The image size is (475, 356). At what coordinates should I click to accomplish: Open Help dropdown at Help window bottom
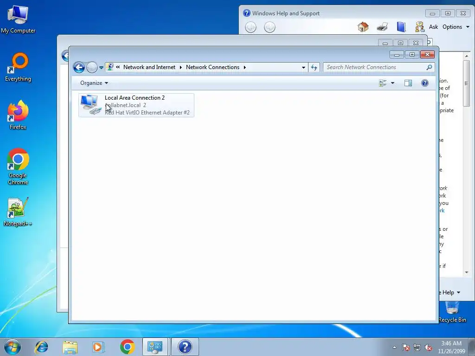[451, 292]
